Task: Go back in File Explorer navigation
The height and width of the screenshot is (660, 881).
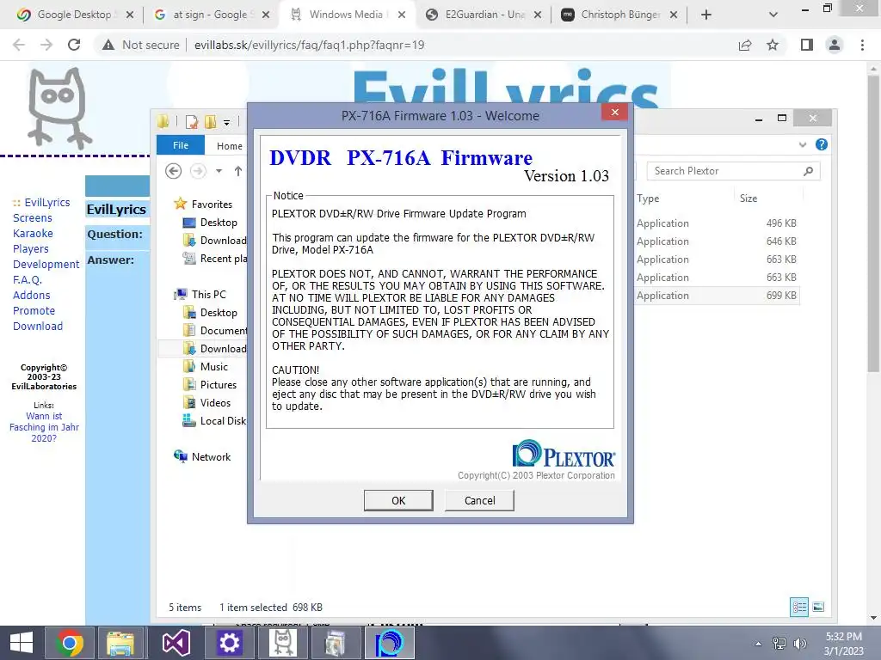Action: pyautogui.click(x=174, y=171)
